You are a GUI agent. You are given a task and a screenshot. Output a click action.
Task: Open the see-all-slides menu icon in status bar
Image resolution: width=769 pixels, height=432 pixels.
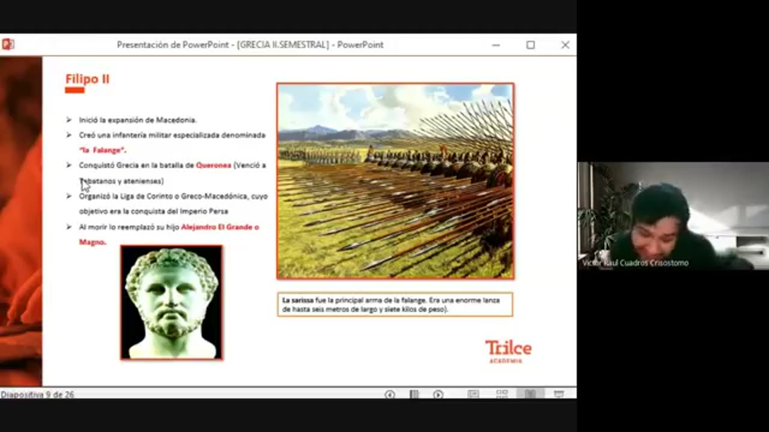tap(414, 394)
